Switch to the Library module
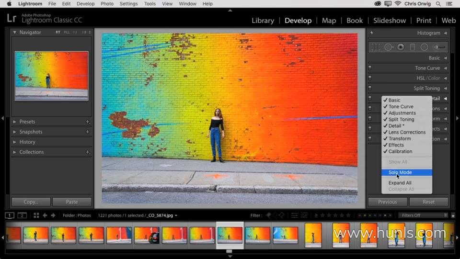This screenshot has height=259, width=460. (x=263, y=21)
